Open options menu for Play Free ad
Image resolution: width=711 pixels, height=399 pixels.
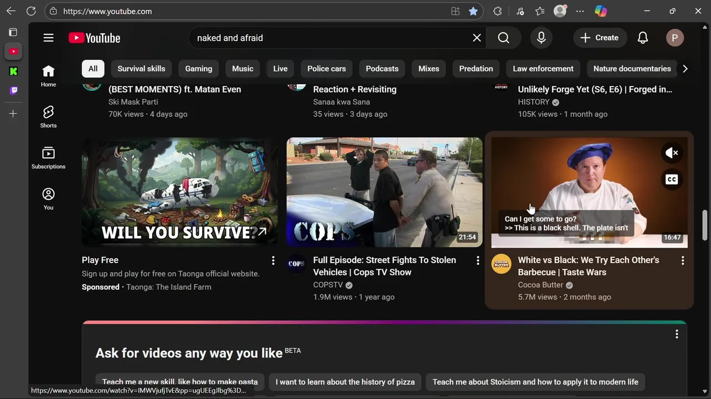tap(273, 260)
